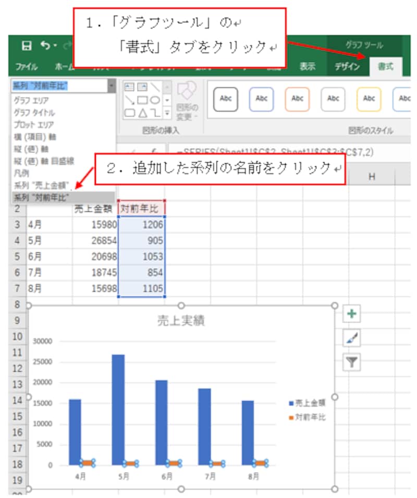Select the oval shape in 図形の挿入 gallery
The width and height of the screenshot is (417, 498).
(x=155, y=100)
